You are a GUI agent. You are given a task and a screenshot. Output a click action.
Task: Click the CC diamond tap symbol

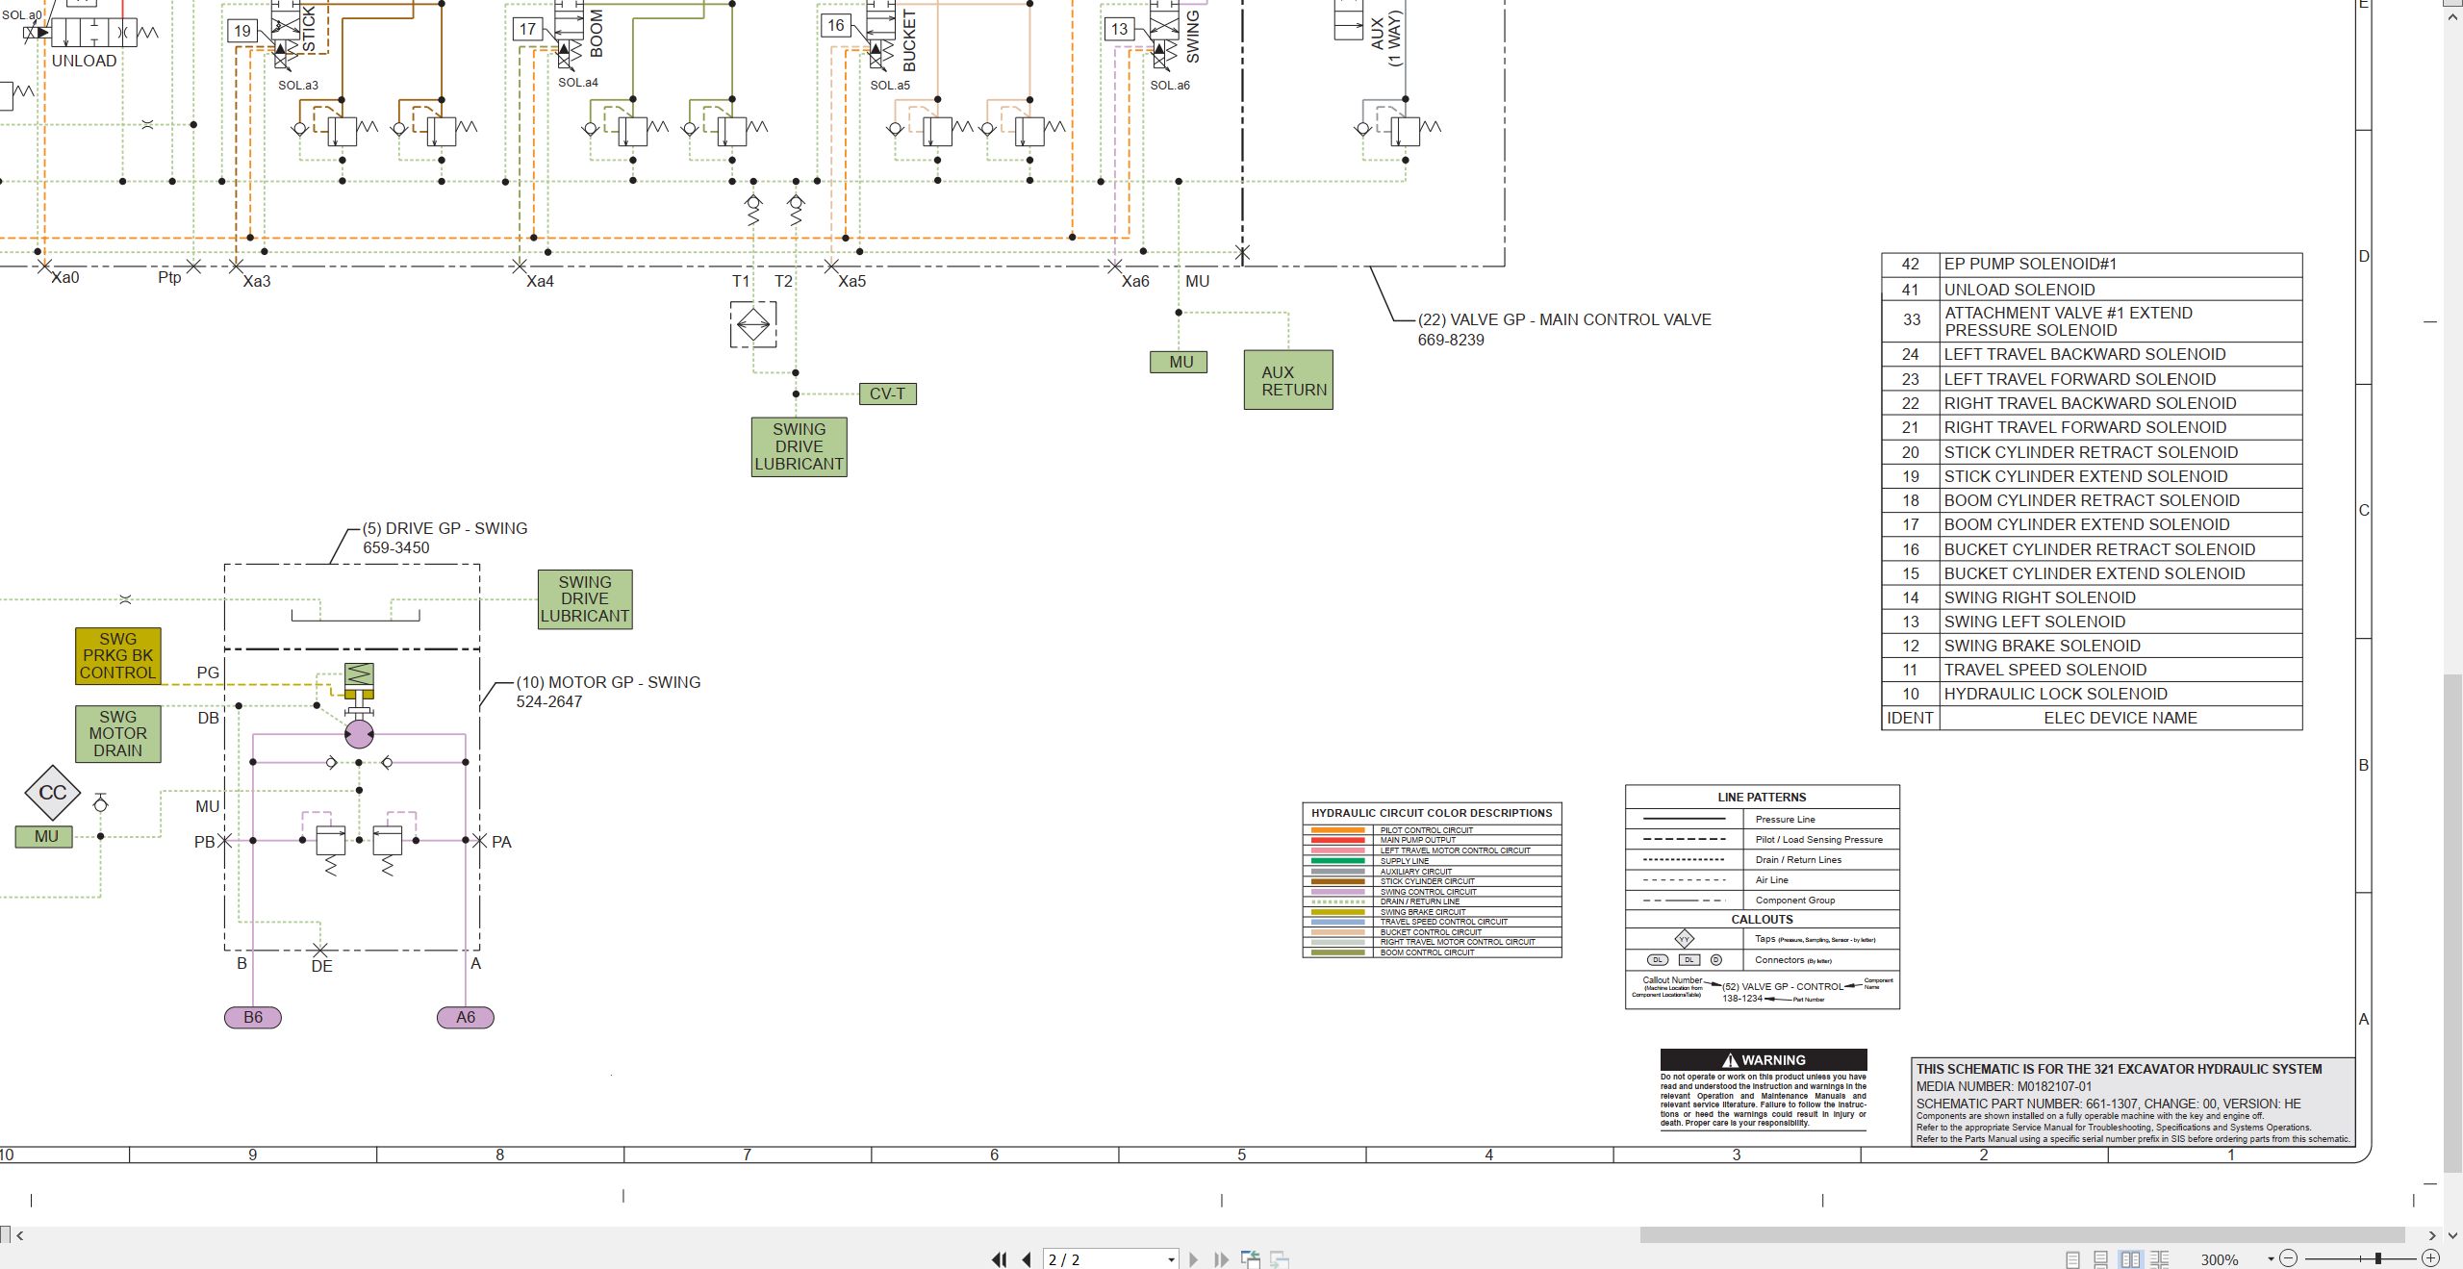click(x=52, y=793)
